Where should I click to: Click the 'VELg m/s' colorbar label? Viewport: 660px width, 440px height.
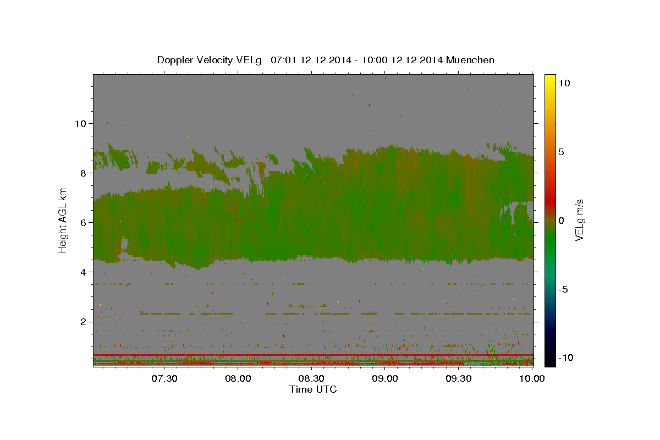pyautogui.click(x=579, y=221)
